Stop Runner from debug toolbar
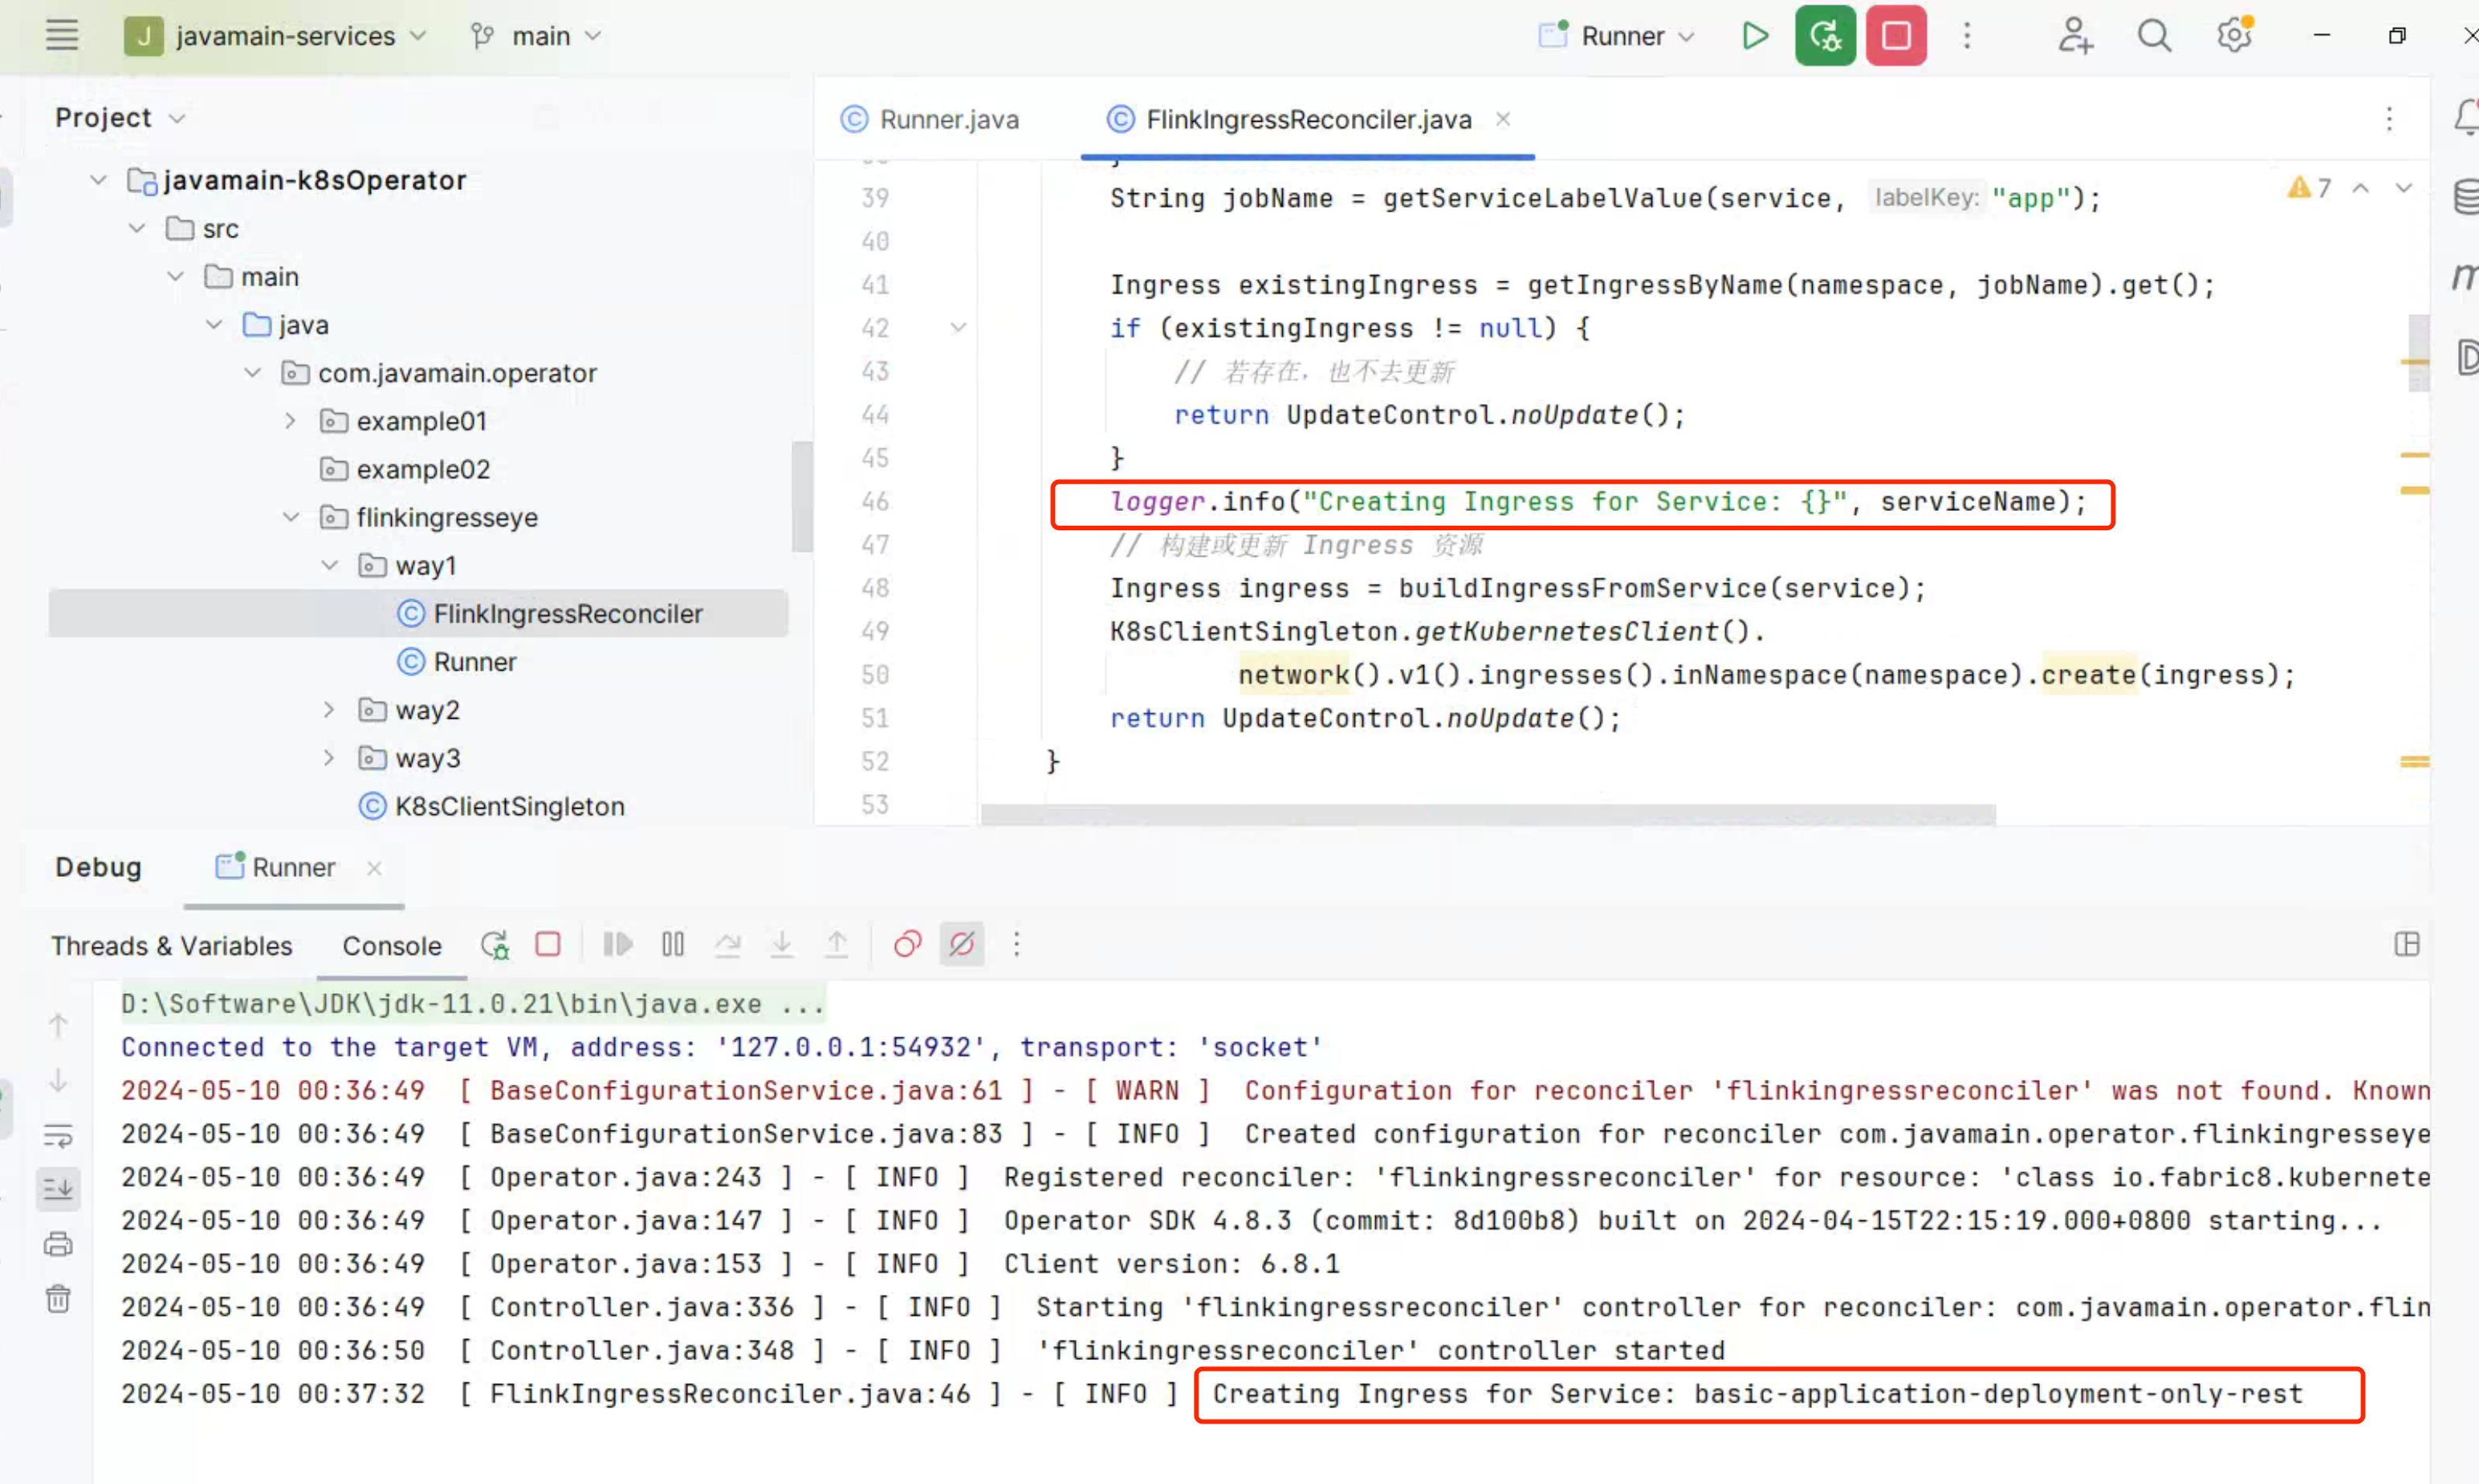 click(548, 945)
